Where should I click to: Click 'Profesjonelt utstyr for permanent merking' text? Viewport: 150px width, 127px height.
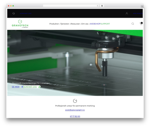click(x=75, y=106)
